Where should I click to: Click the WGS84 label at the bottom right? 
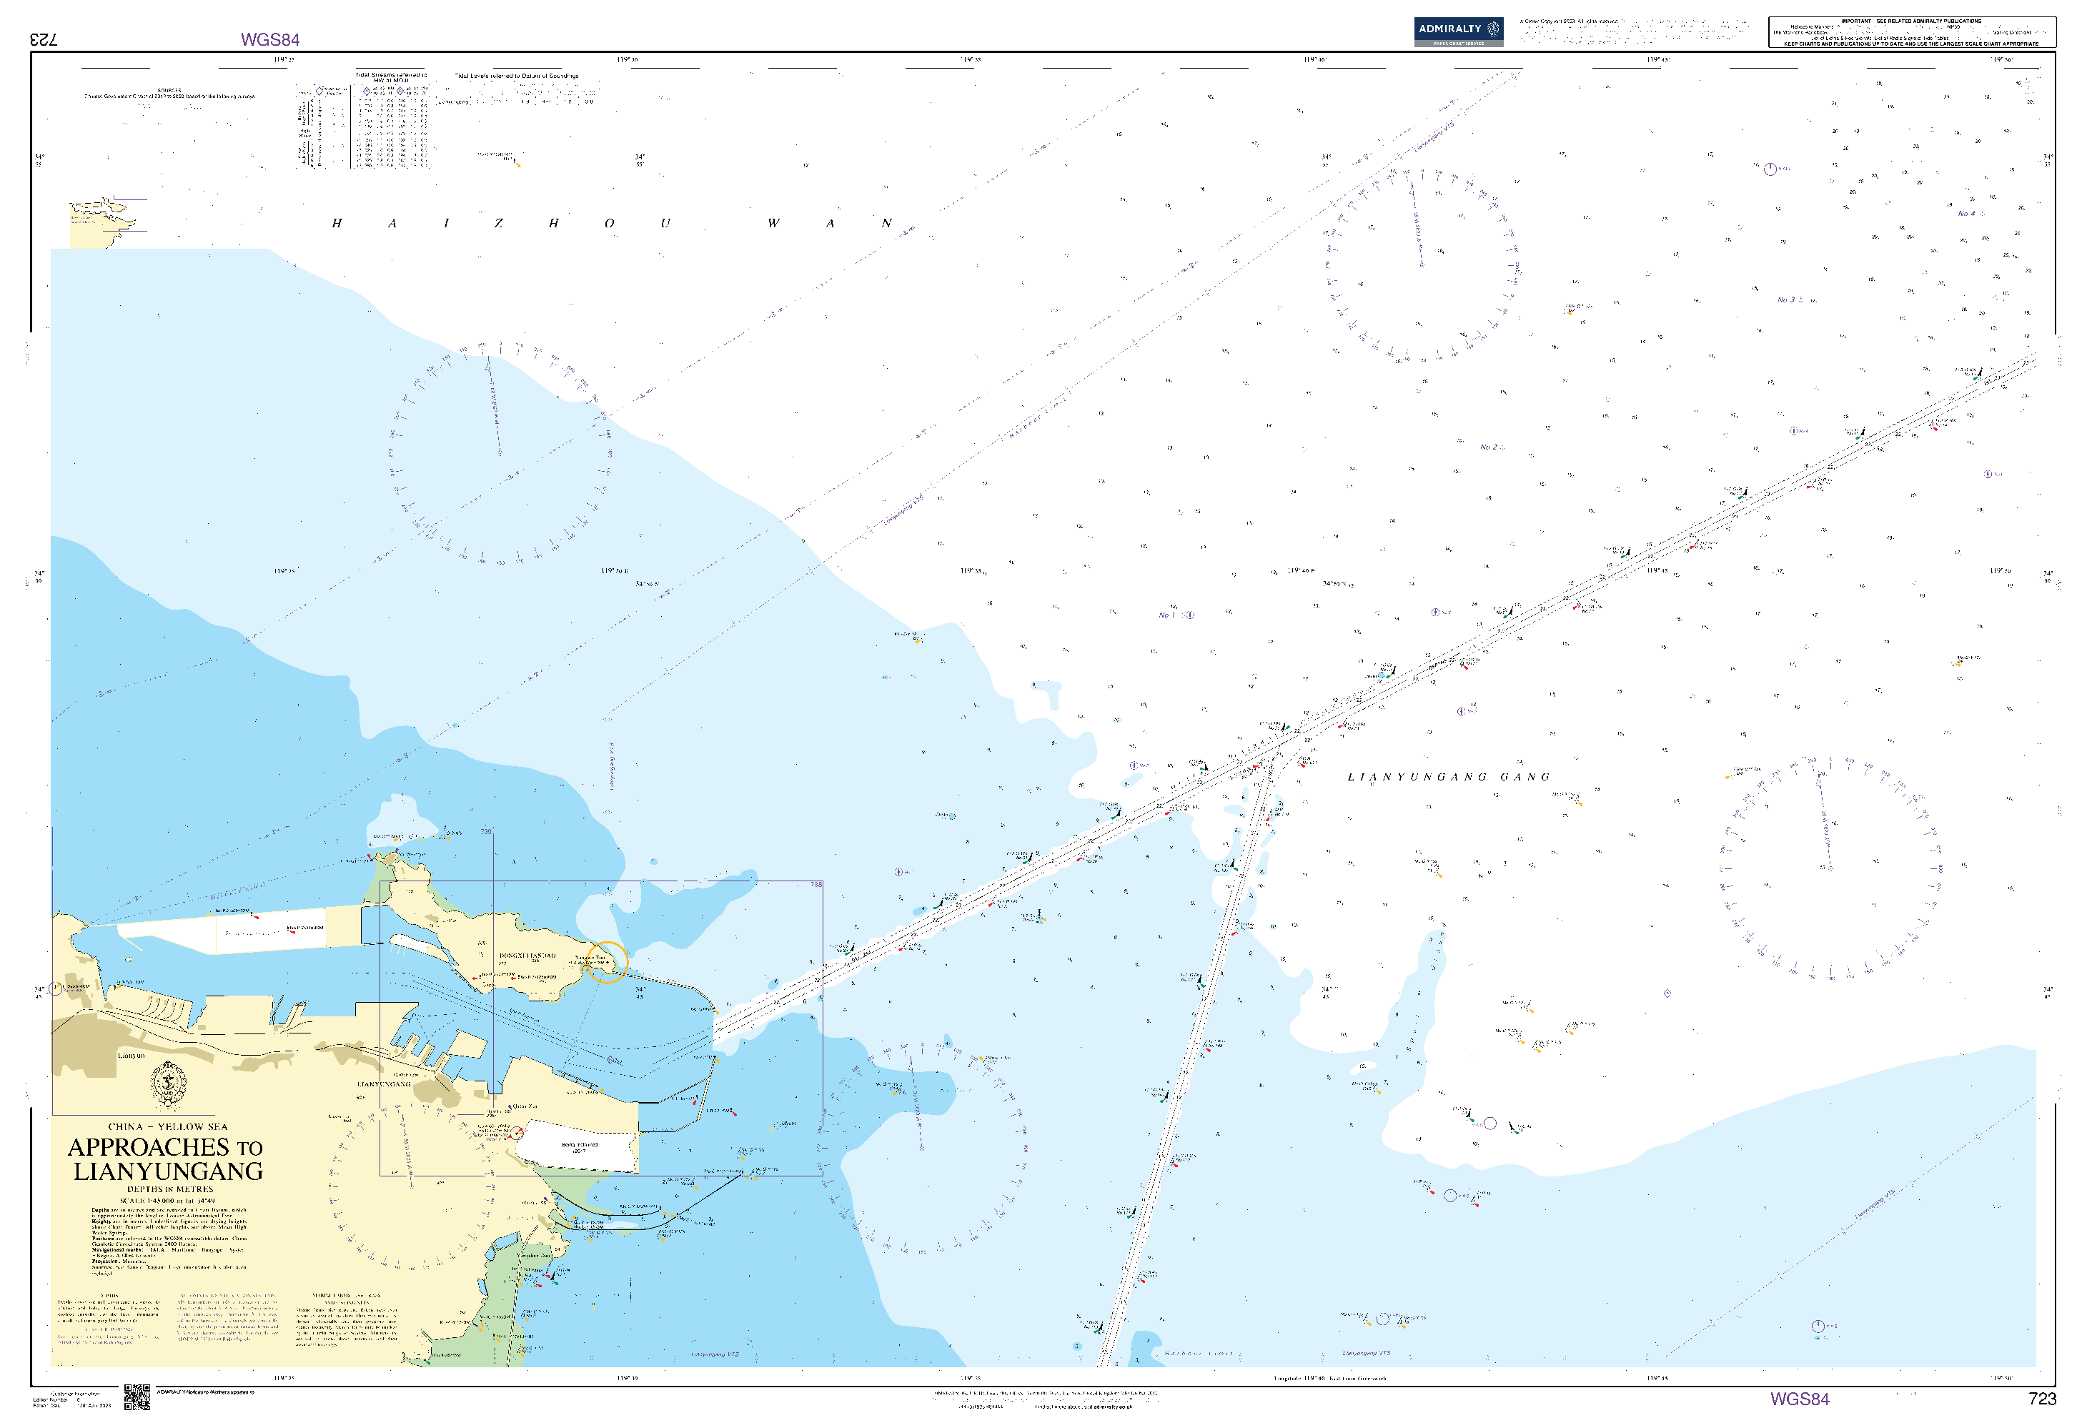point(1799,1398)
